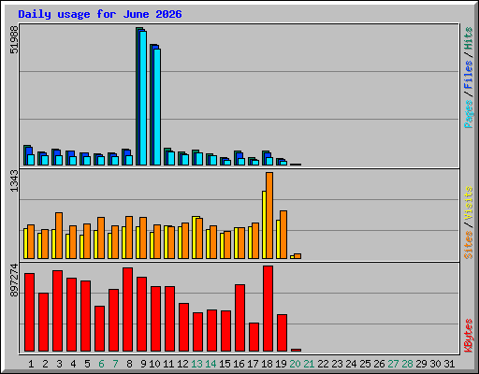Click the Sites legend label
The image size is (479, 374).
click(x=469, y=245)
